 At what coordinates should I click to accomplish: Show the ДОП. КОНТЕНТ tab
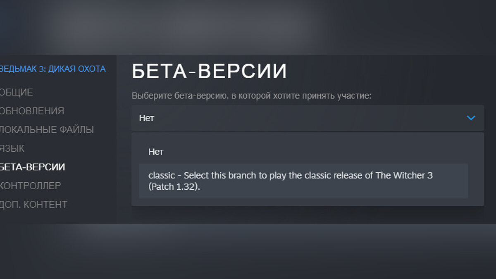coord(33,204)
